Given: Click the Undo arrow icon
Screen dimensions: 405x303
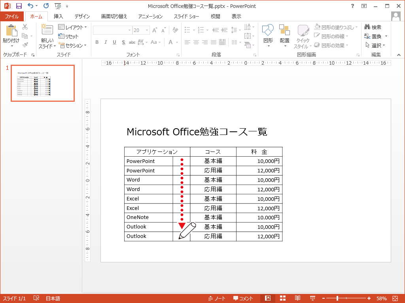Looking at the screenshot, I should (30, 6).
